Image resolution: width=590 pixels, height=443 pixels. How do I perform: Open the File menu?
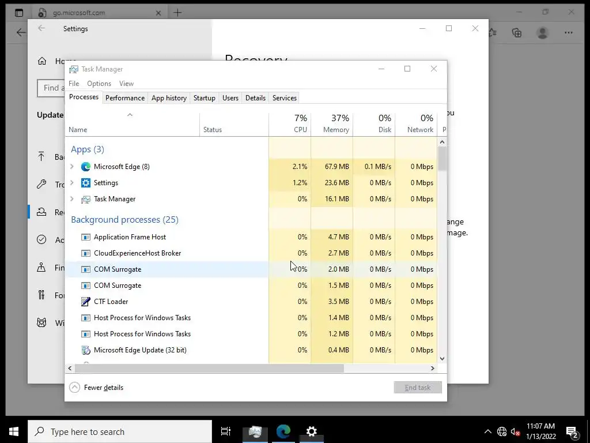(x=74, y=84)
